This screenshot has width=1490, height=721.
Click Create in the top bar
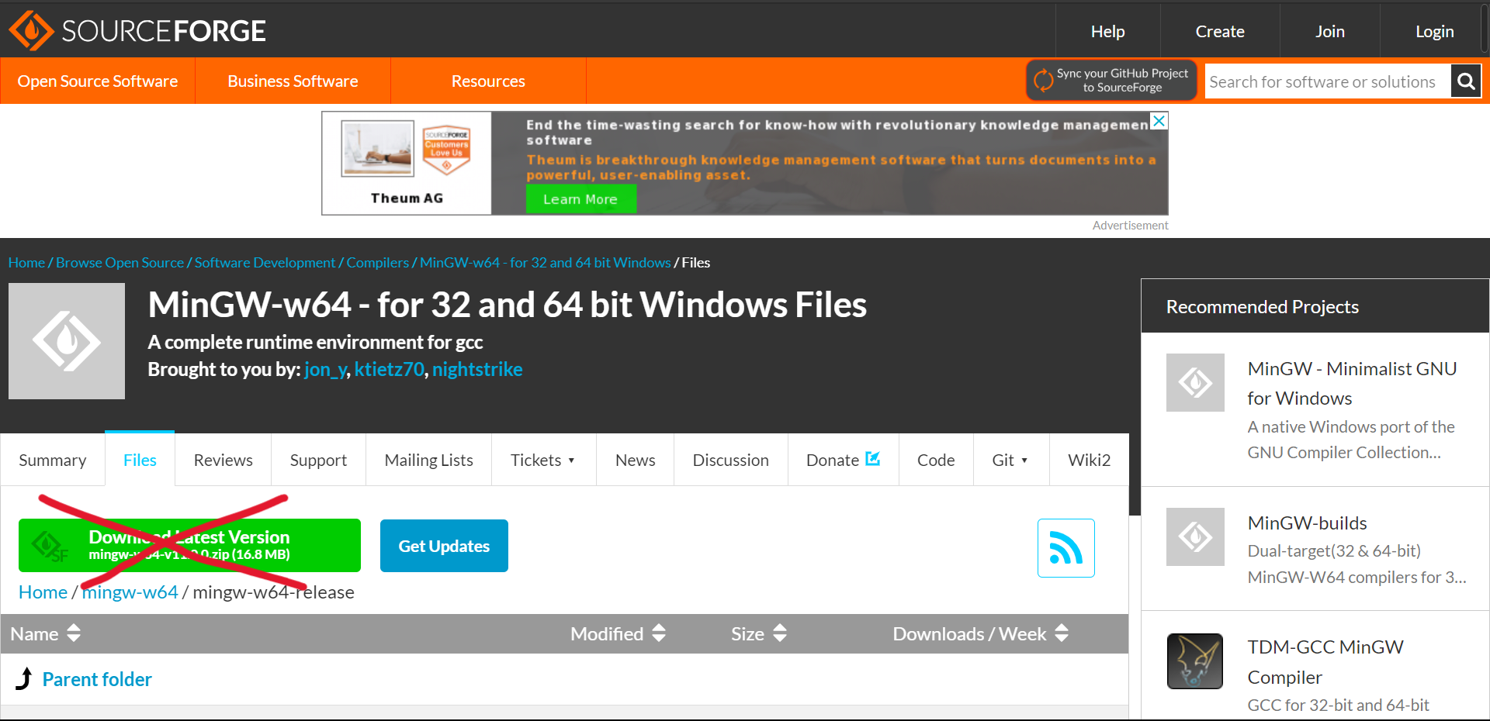coord(1220,31)
